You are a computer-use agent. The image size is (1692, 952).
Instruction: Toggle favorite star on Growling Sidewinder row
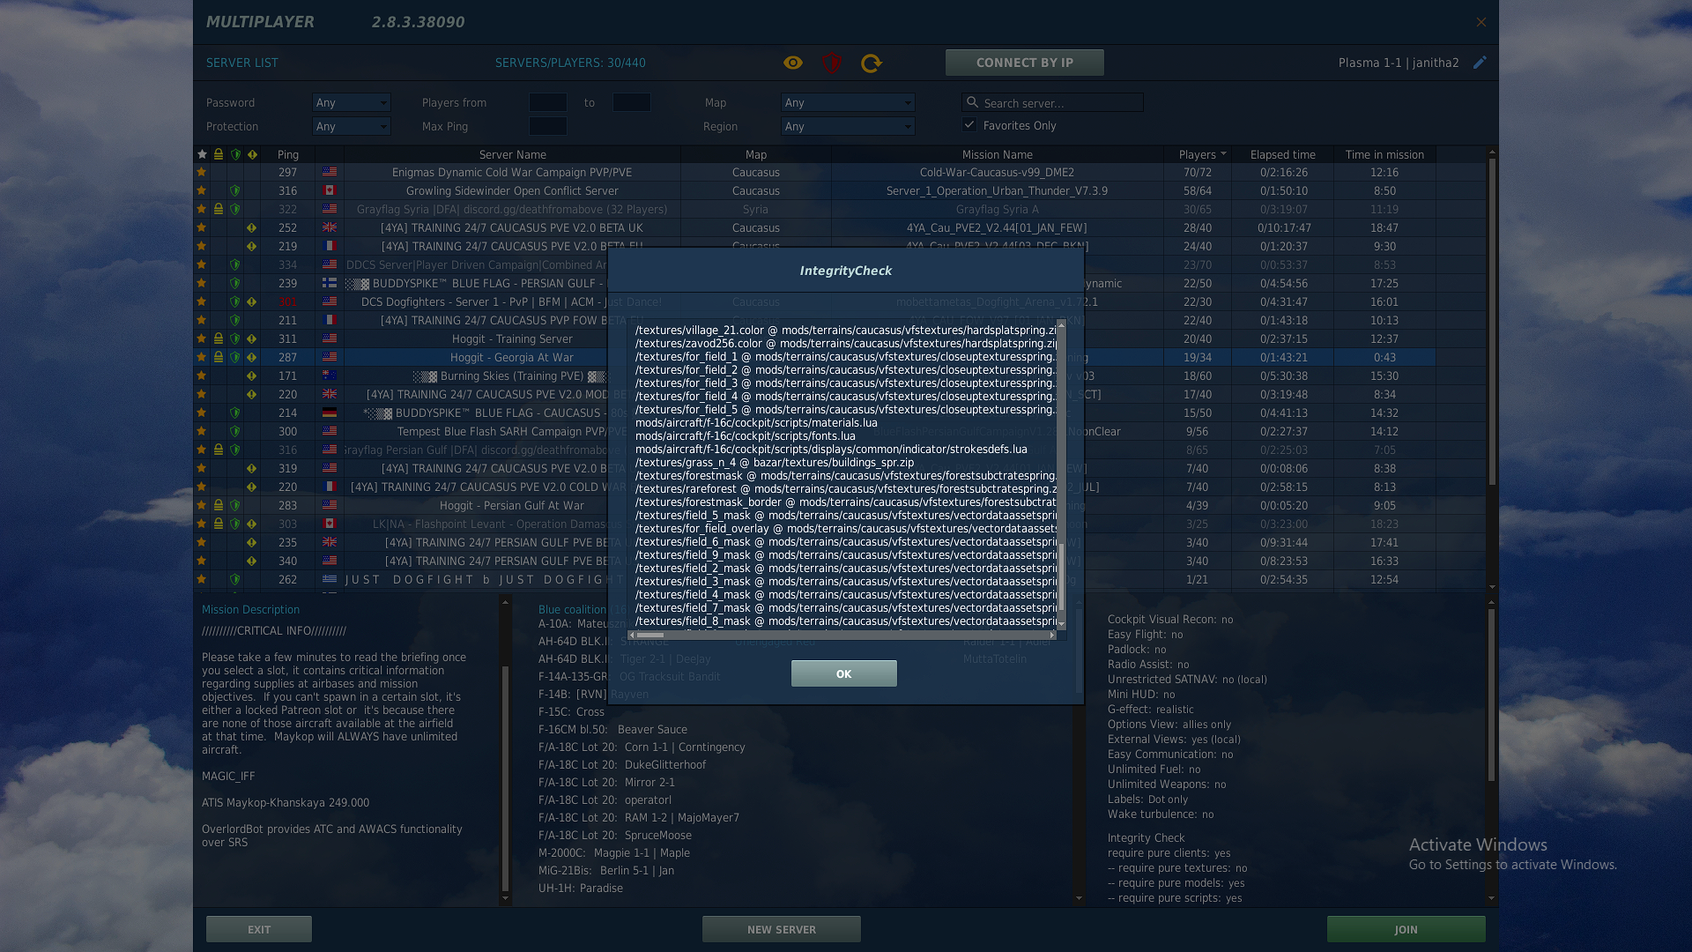202,190
